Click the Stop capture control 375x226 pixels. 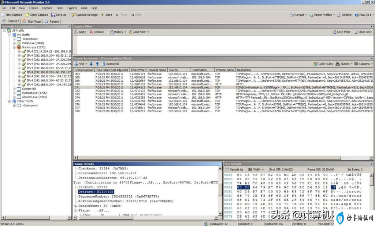[x=136, y=15]
